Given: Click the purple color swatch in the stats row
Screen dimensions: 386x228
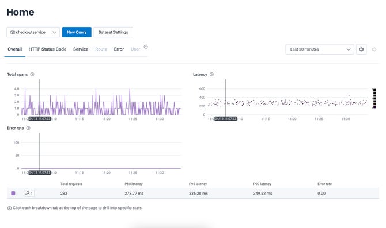Looking at the screenshot, I should [13, 194].
